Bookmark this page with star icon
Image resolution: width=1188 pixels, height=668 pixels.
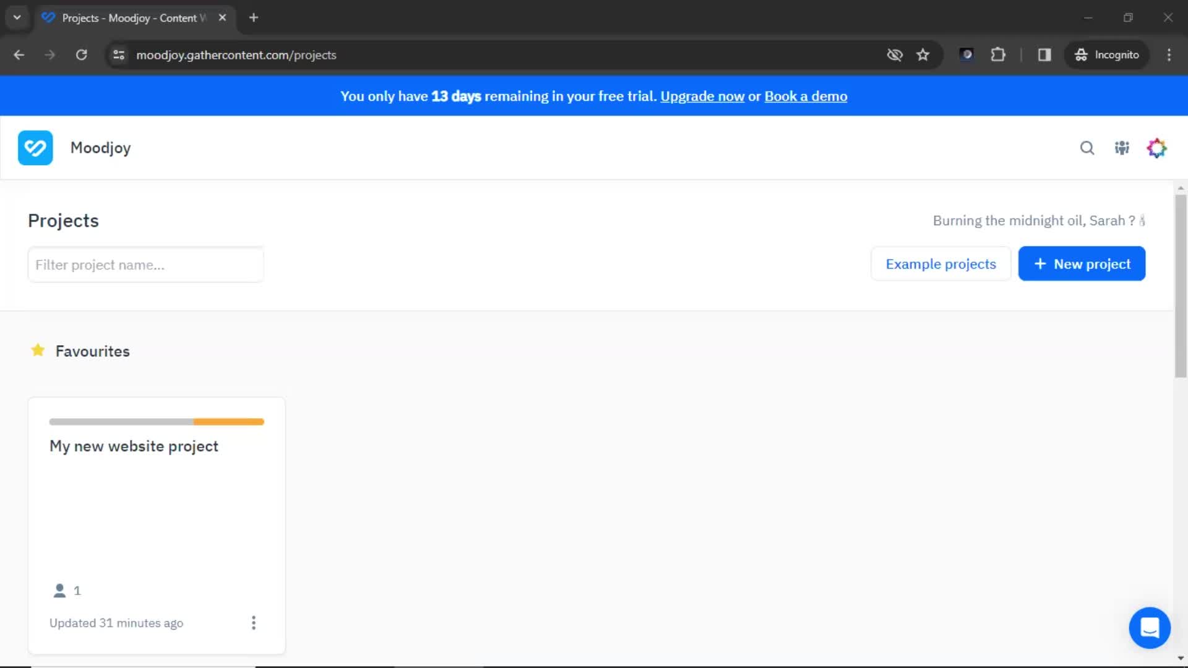[923, 55]
